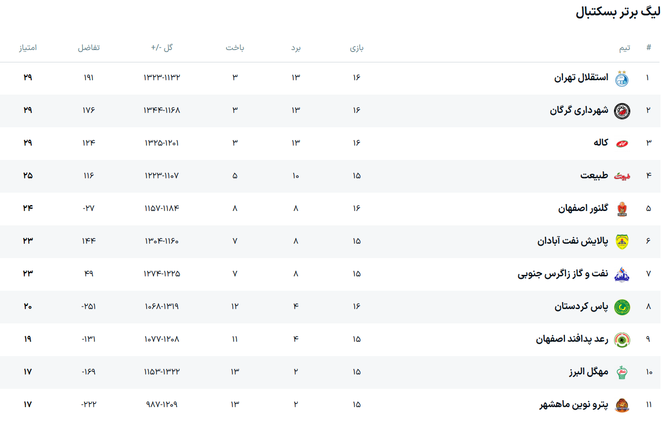Click the امتیاز column header
The image size is (662, 421).
(28, 48)
